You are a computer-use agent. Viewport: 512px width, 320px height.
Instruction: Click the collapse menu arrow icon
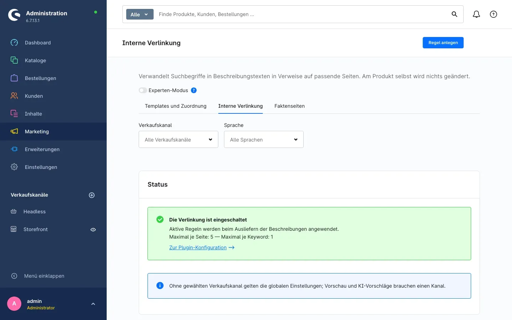pos(14,276)
